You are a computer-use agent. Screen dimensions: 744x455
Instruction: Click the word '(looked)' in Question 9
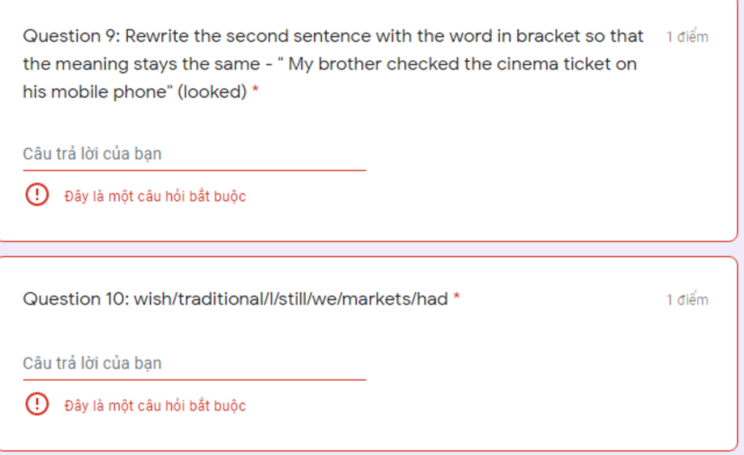click(x=212, y=92)
